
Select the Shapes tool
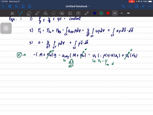[45, 13]
